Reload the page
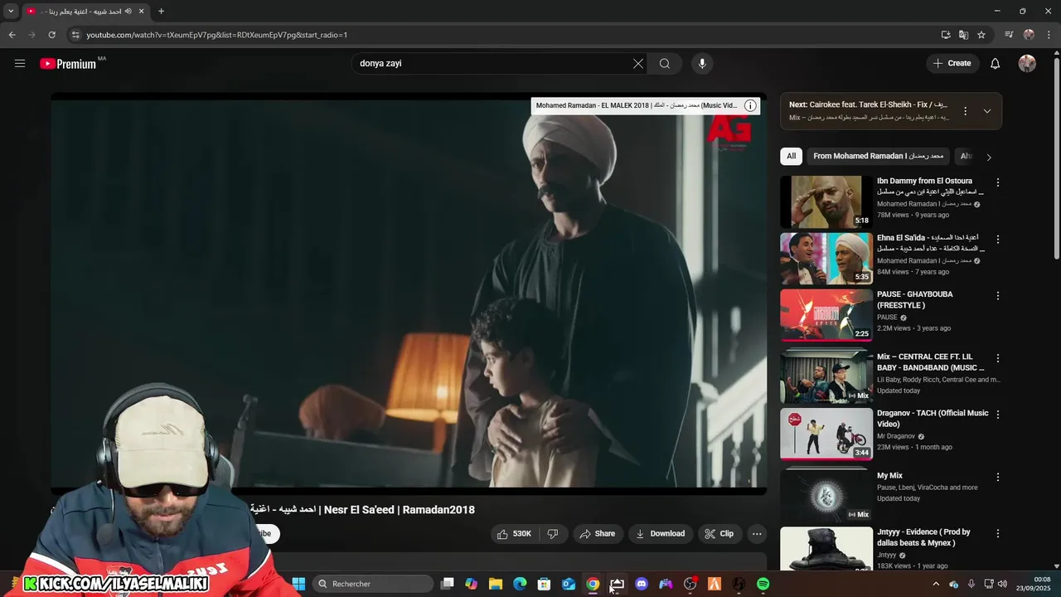Image resolution: width=1061 pixels, height=597 pixels. tap(51, 35)
